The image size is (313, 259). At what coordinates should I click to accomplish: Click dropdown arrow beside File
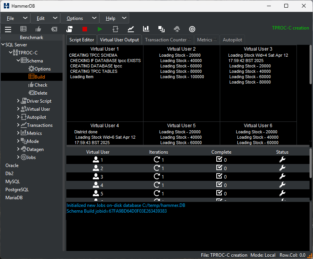[x=25, y=18]
